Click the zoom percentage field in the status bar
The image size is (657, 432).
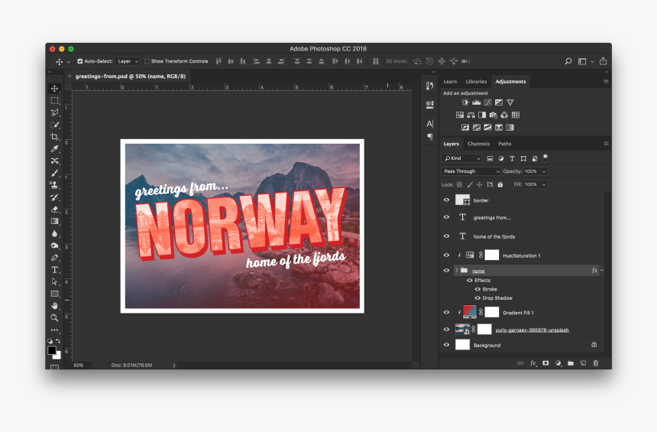pyautogui.click(x=79, y=365)
